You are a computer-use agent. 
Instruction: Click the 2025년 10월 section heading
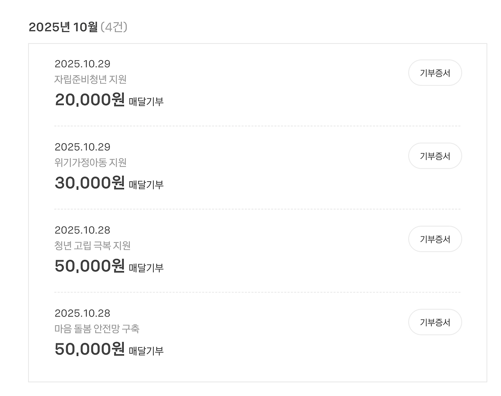coord(63,27)
